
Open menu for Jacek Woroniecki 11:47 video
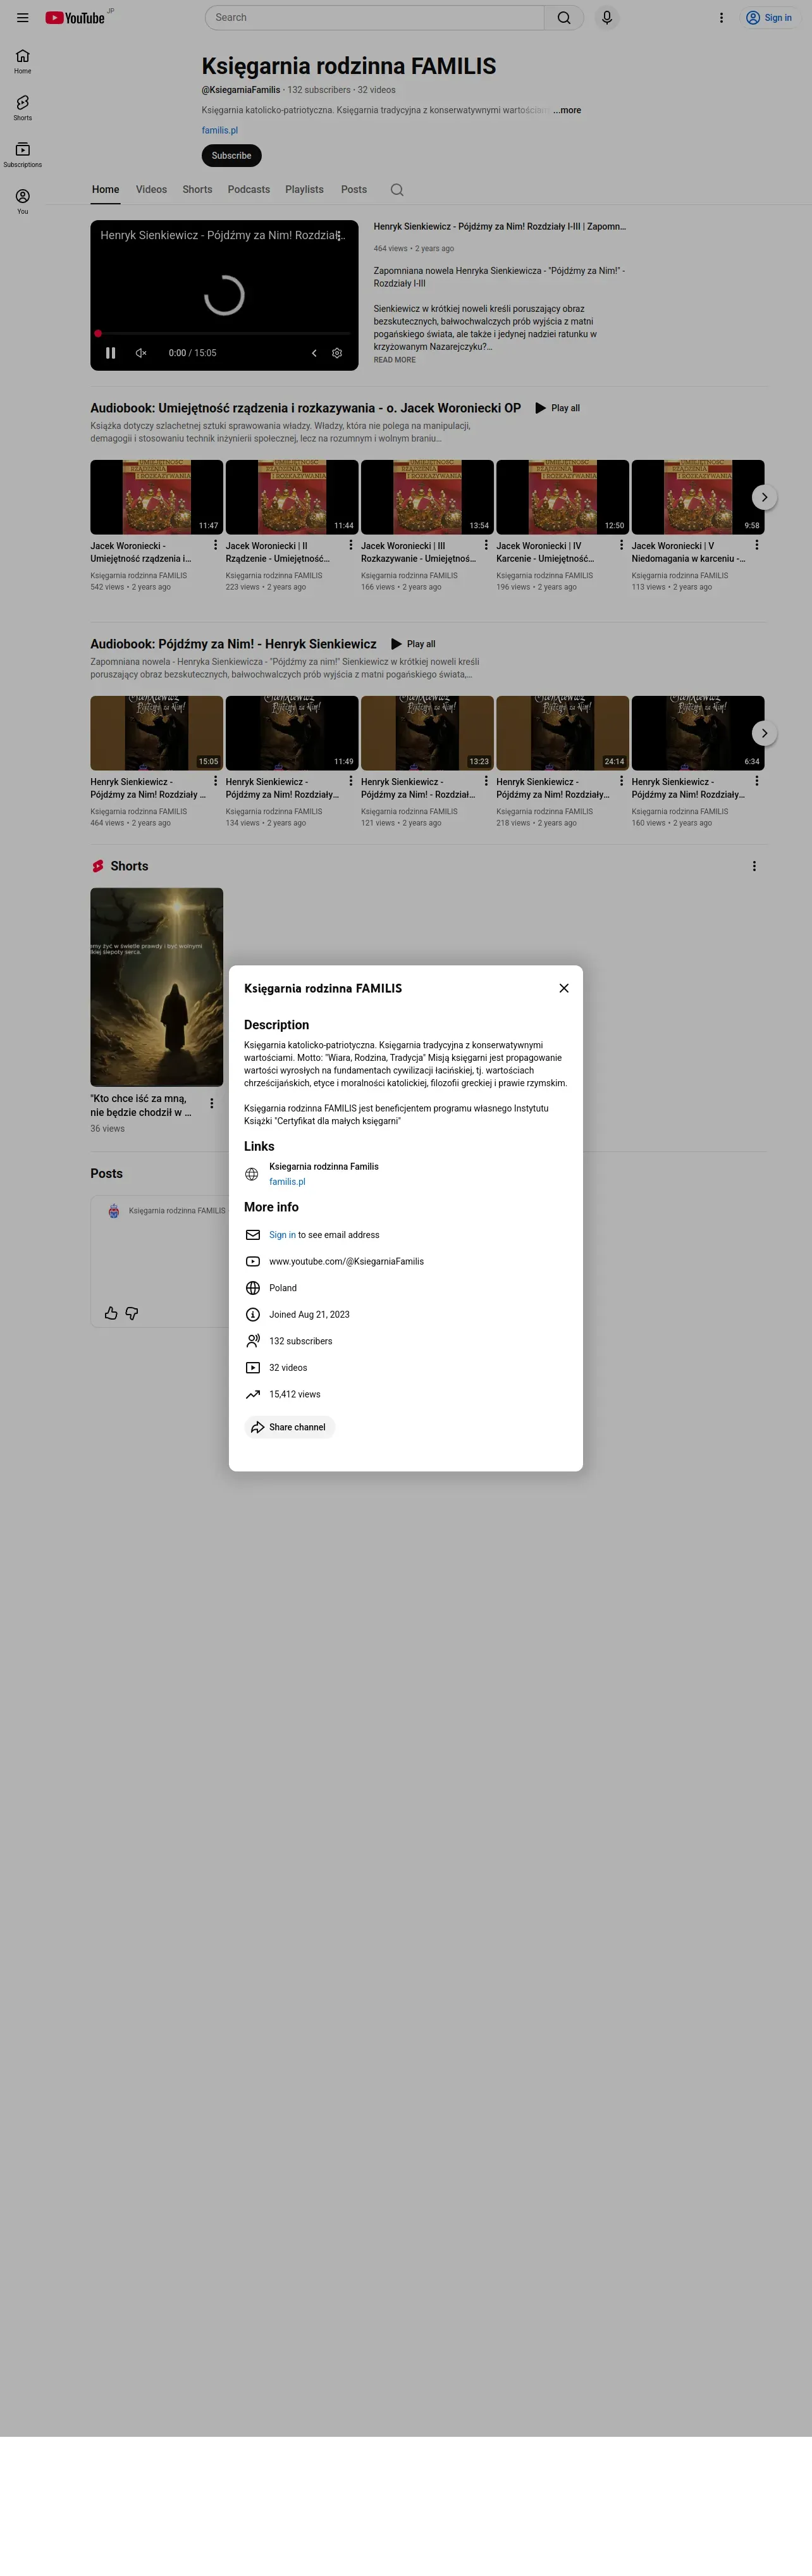[215, 545]
